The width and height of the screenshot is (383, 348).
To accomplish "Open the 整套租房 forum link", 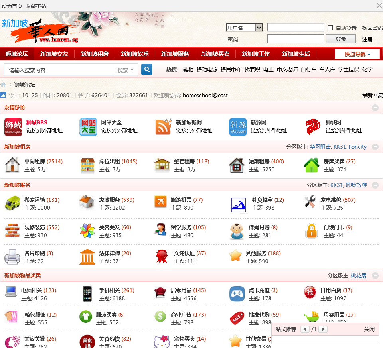I will click(x=184, y=161).
